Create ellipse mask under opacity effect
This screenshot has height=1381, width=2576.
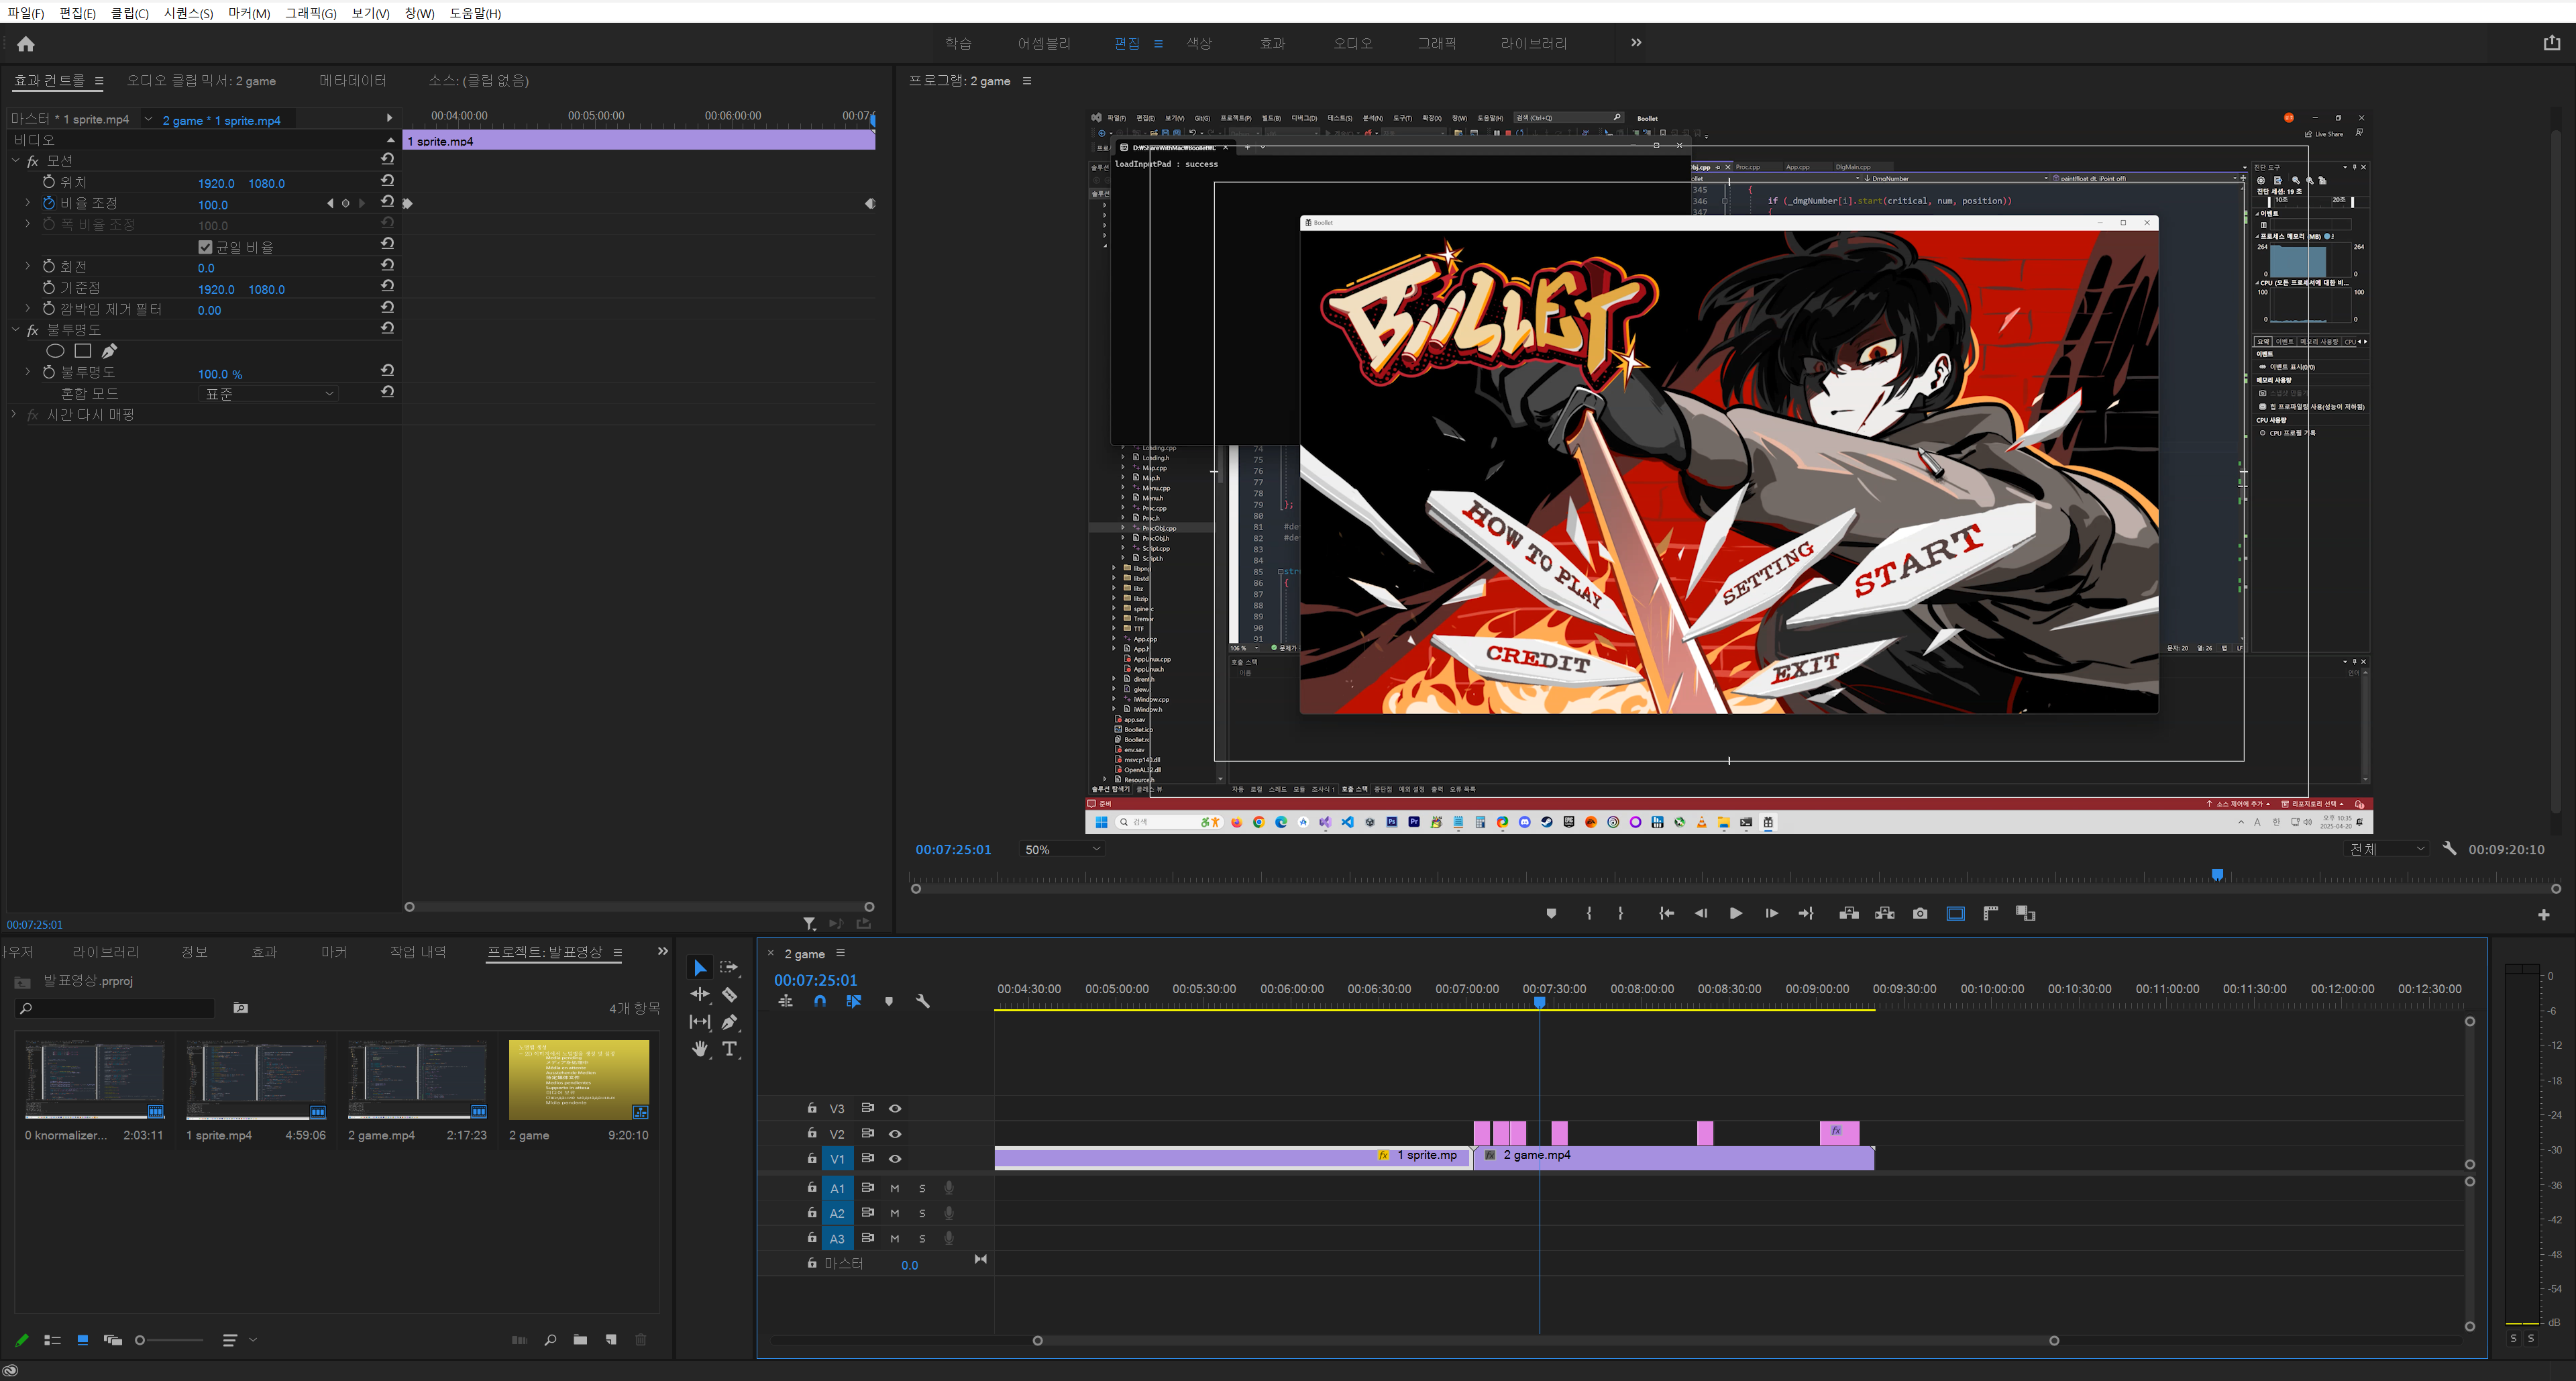56,351
